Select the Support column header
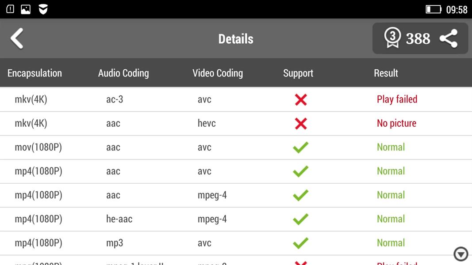Image resolution: width=472 pixels, height=265 pixels. click(298, 73)
